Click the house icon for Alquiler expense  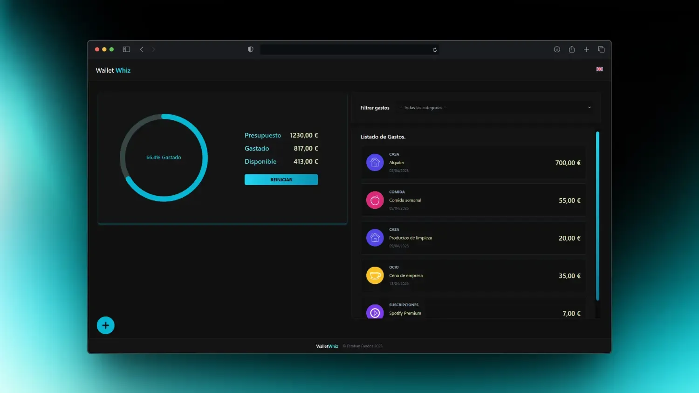(x=375, y=163)
